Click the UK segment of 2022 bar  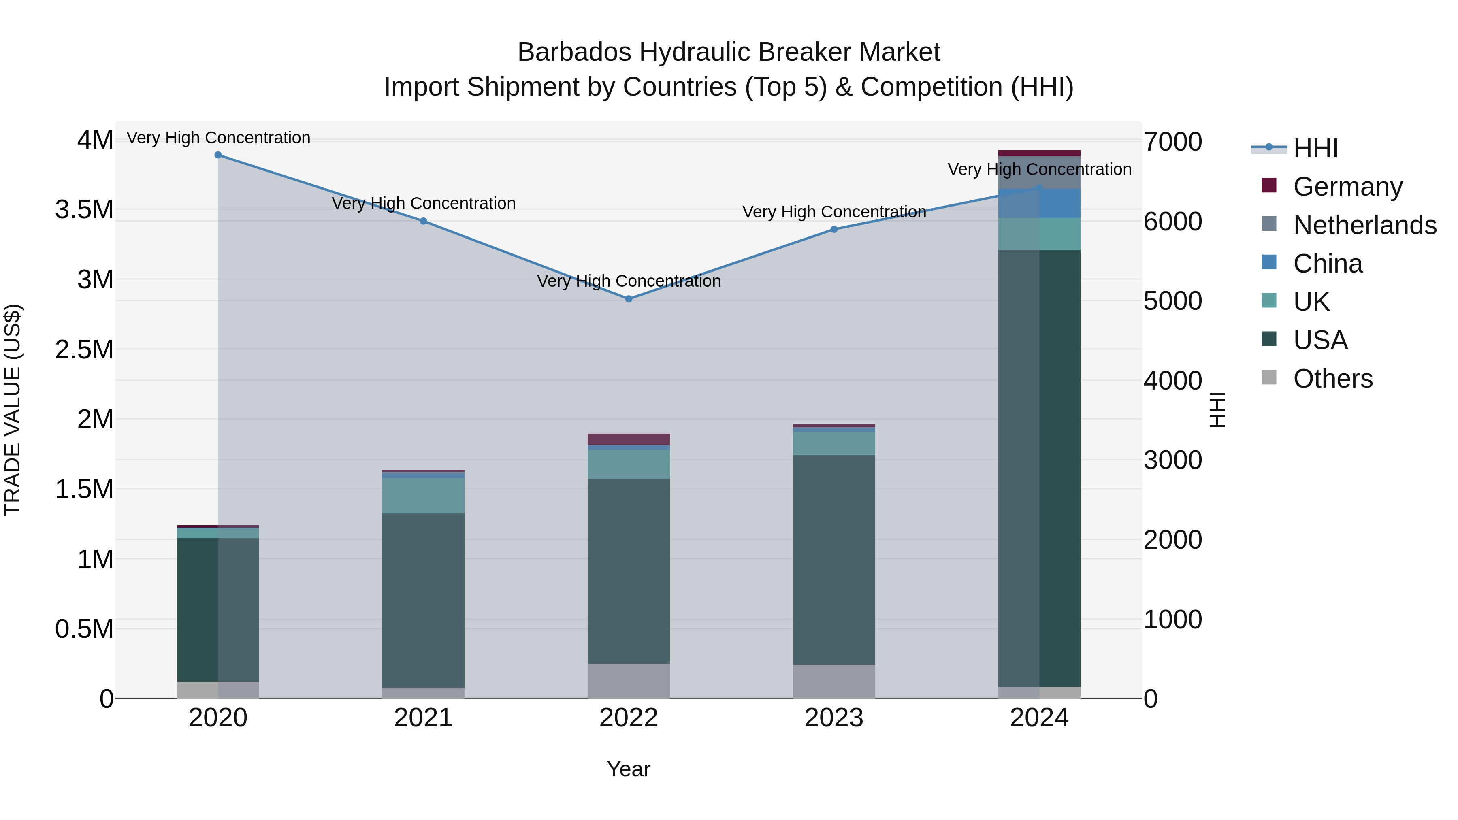coord(629,464)
